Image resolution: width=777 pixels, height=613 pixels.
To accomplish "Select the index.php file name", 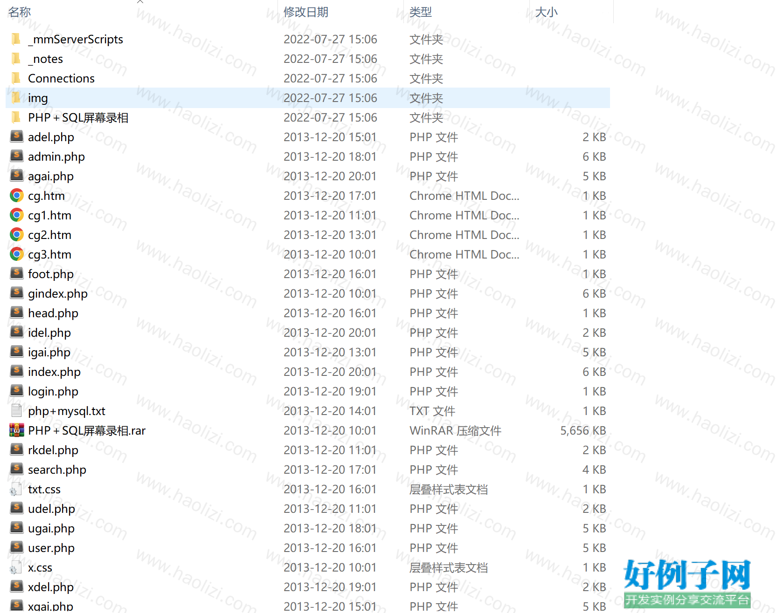I will (x=54, y=372).
